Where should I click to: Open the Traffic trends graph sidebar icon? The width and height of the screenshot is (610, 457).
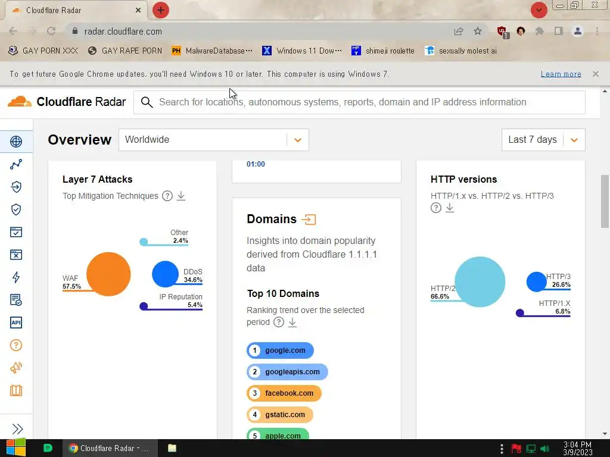(x=16, y=164)
